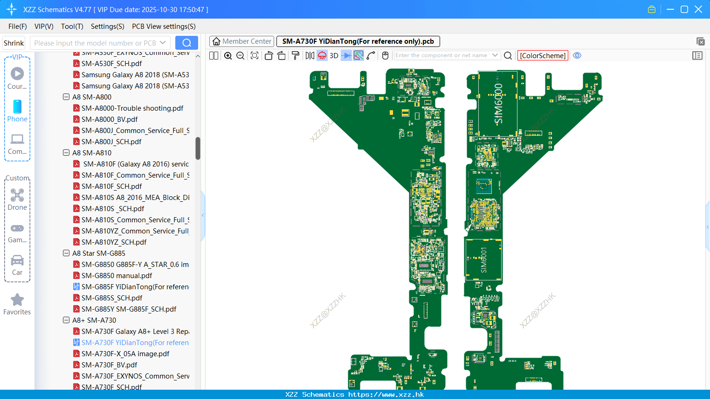Viewport: 710px width, 399px height.
Task: Mirror the PCB view
Action: tap(310, 55)
